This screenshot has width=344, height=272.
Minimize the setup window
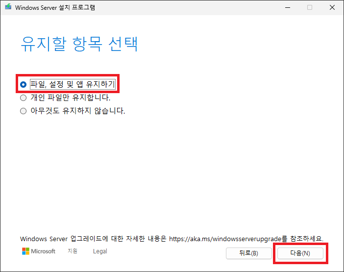point(288,7)
